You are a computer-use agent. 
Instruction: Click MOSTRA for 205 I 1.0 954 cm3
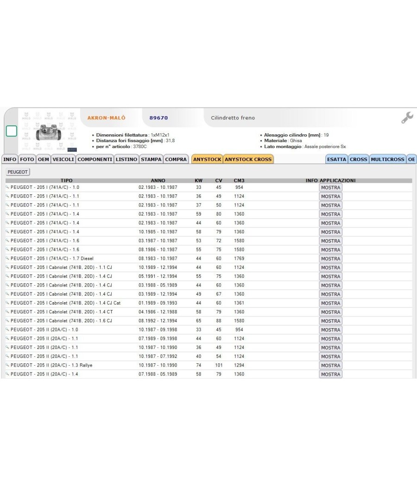point(331,187)
